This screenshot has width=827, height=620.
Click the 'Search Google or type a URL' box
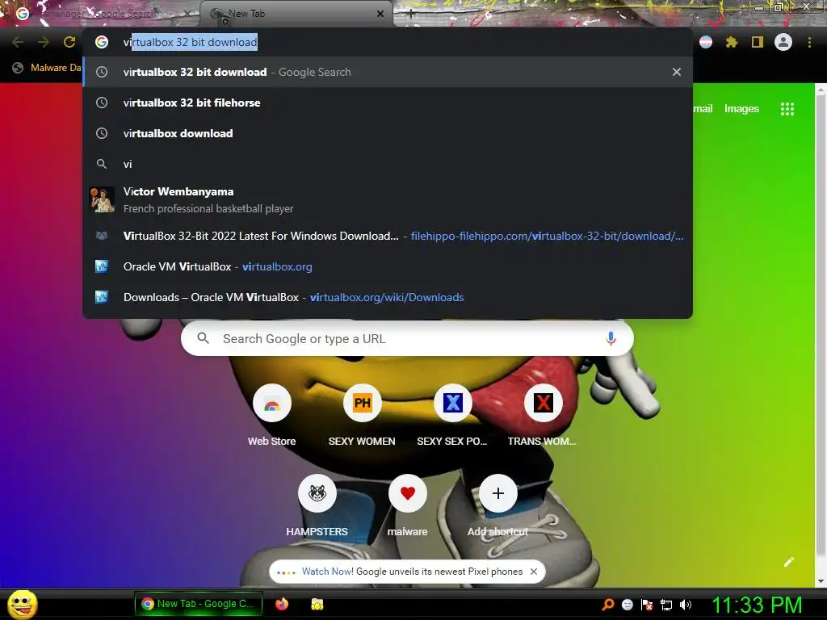[407, 338]
